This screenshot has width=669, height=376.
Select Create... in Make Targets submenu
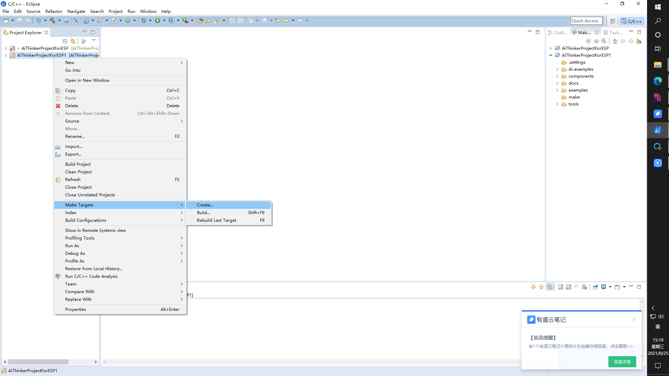pyautogui.click(x=205, y=205)
